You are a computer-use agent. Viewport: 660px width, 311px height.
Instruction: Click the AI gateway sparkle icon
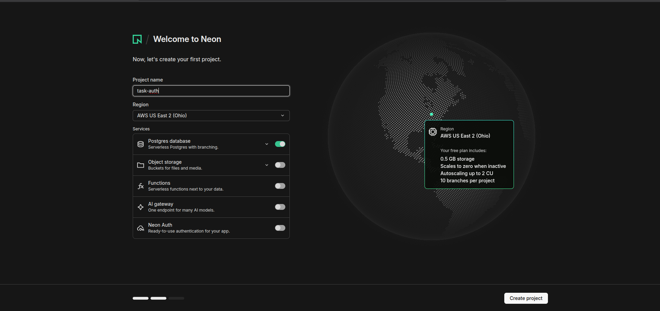(141, 207)
